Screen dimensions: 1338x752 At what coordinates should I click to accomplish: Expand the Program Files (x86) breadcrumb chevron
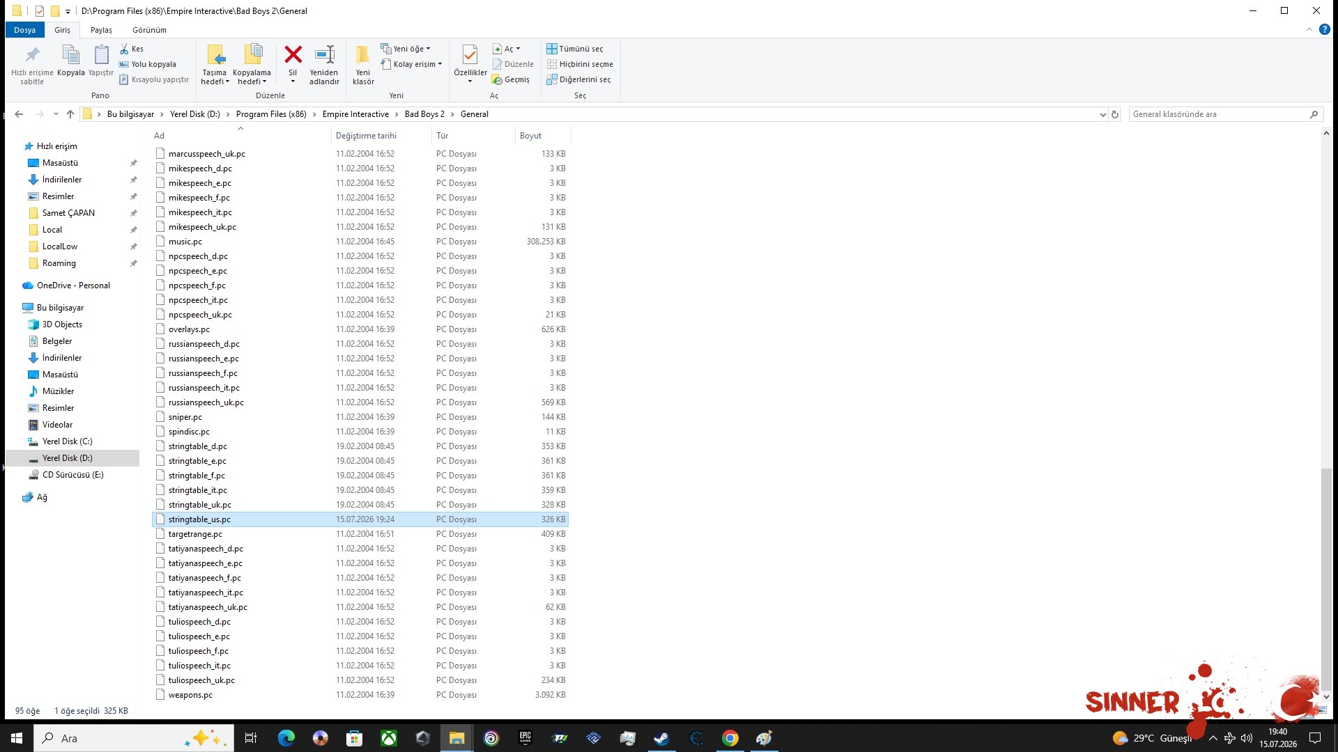click(x=314, y=114)
